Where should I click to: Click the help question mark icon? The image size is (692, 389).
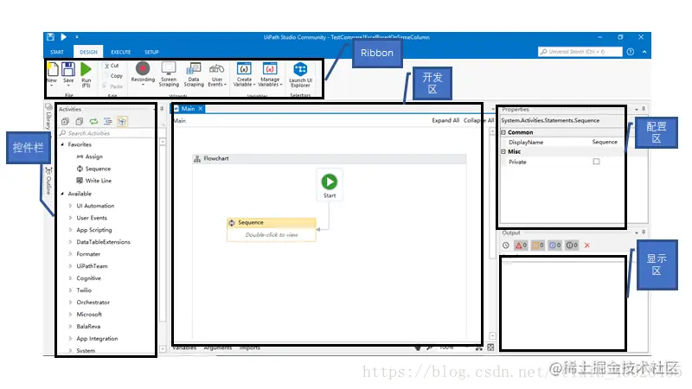tap(631, 52)
